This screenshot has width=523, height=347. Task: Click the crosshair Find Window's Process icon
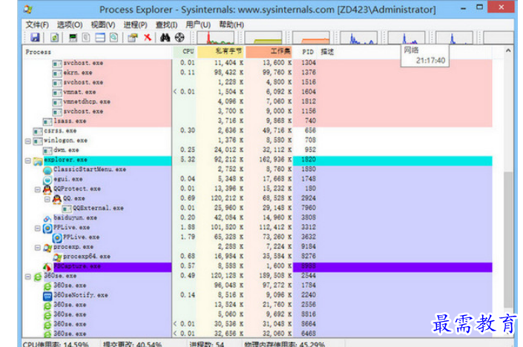[180, 37]
